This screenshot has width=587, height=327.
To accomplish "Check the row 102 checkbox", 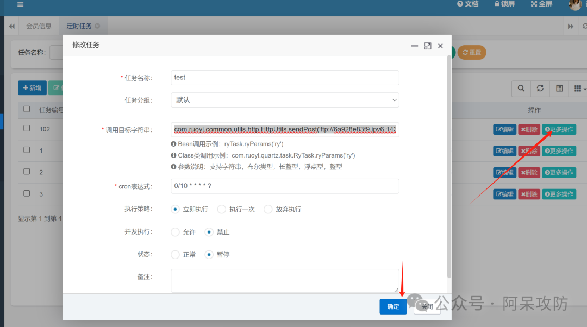I will click(x=27, y=128).
